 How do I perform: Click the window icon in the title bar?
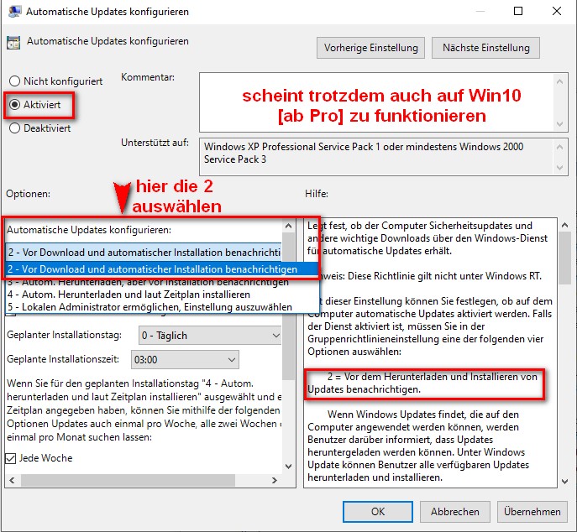(x=12, y=12)
